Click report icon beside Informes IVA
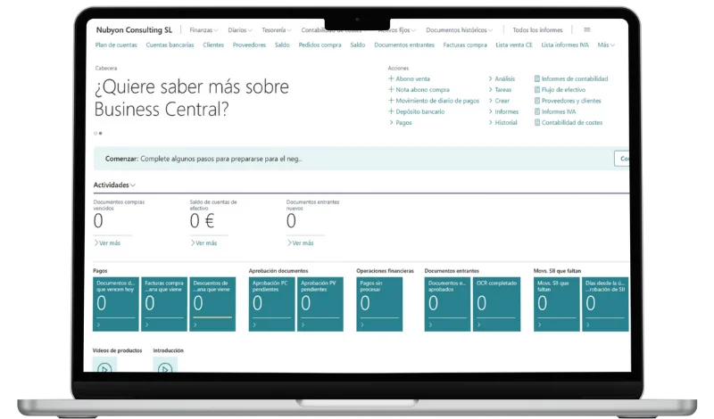The height and width of the screenshot is (419, 714). click(x=537, y=111)
